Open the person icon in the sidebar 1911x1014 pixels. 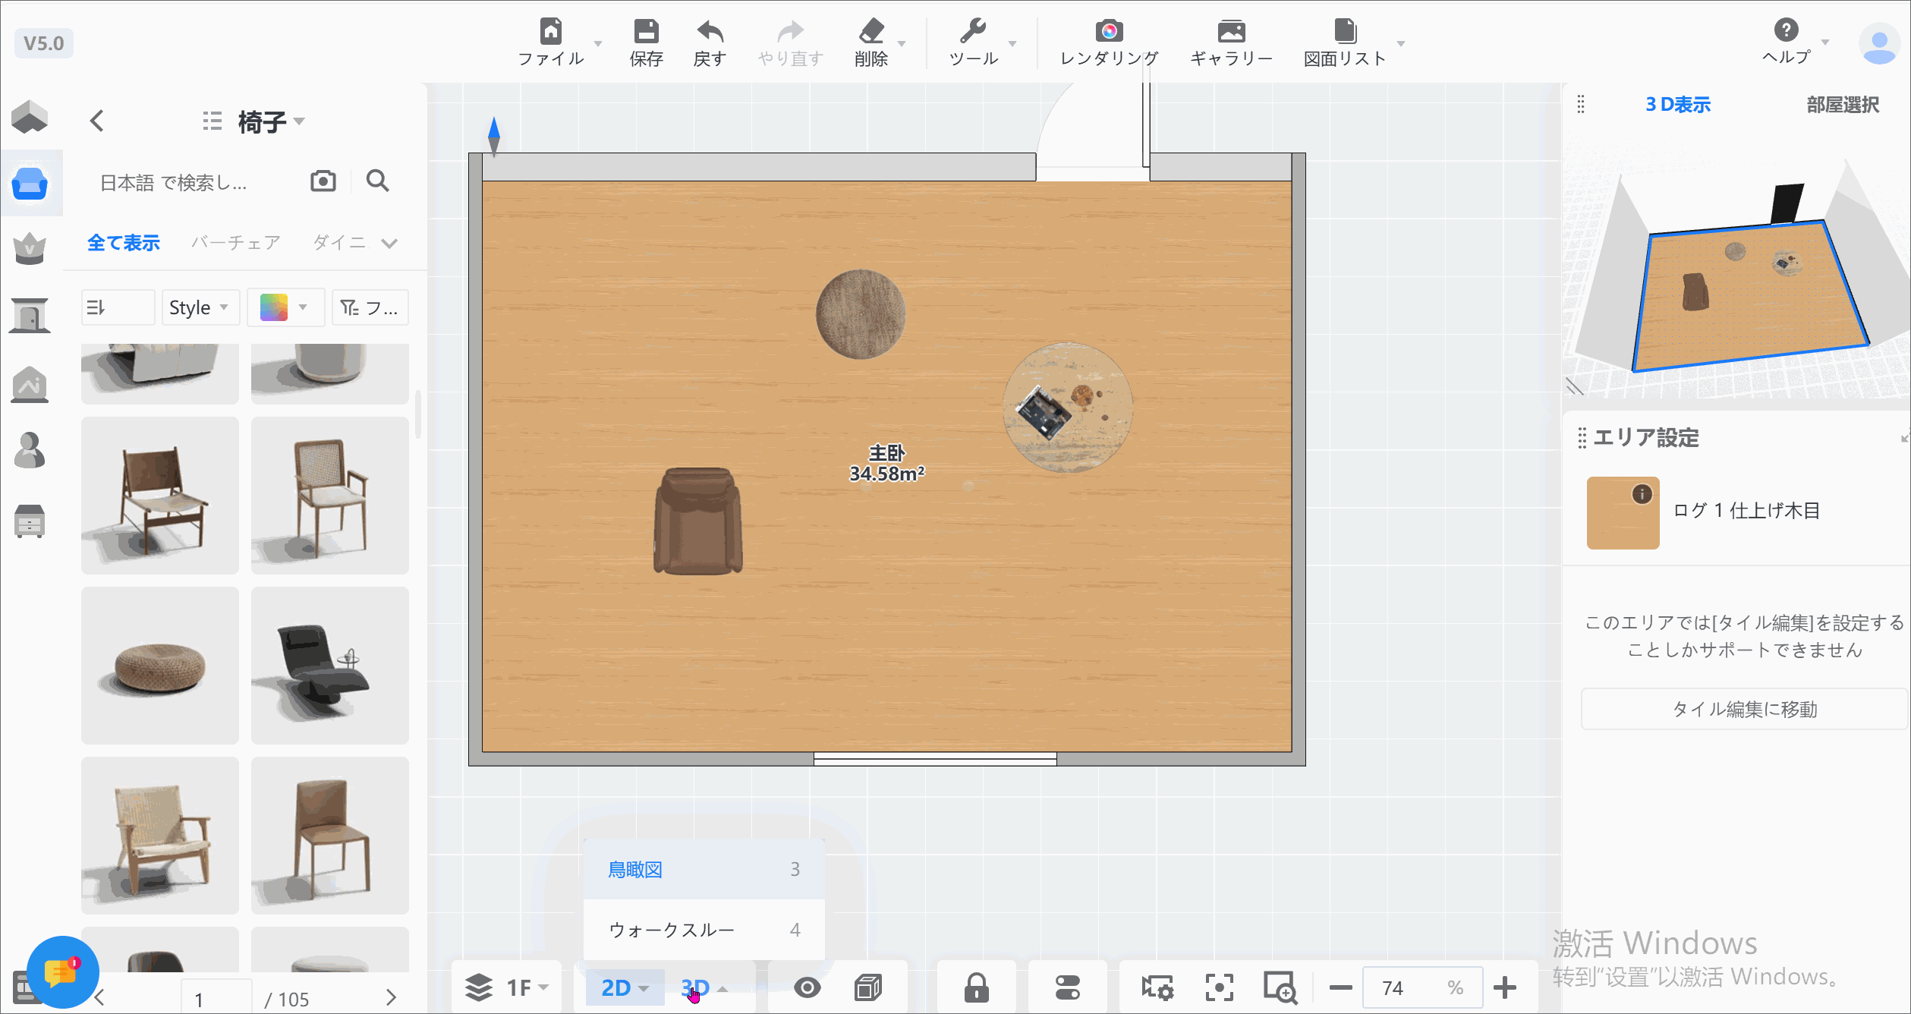[x=30, y=450]
